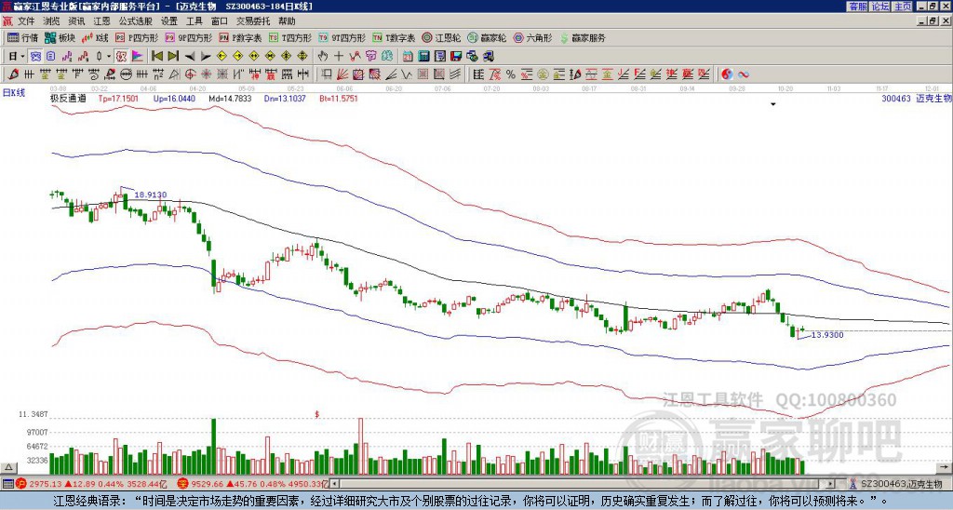The image size is (953, 510).
Task: Open the 帮助 menu
Action: 287,21
